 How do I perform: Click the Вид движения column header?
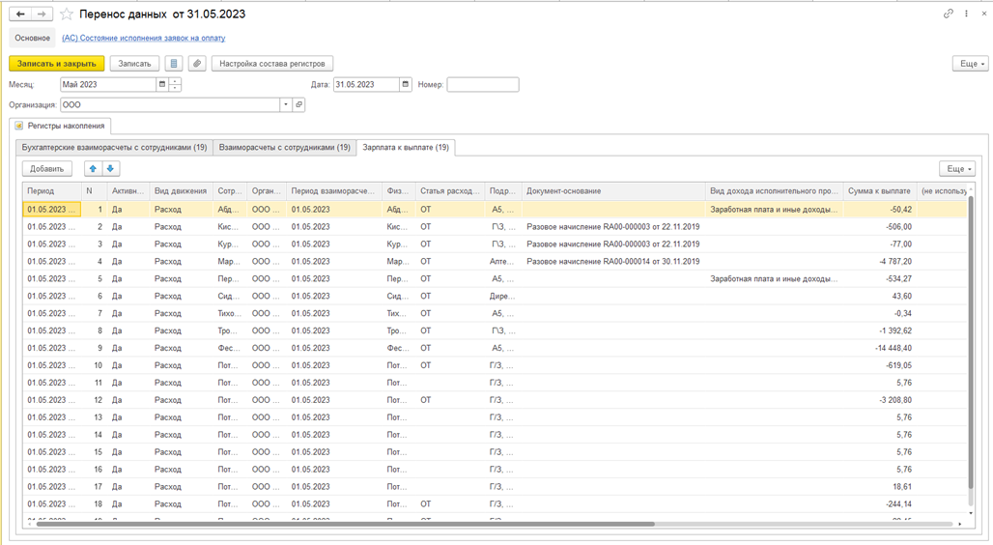tap(182, 190)
